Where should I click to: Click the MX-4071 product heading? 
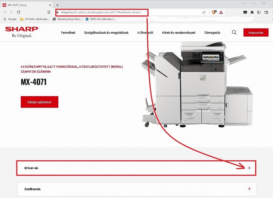pos(34,82)
